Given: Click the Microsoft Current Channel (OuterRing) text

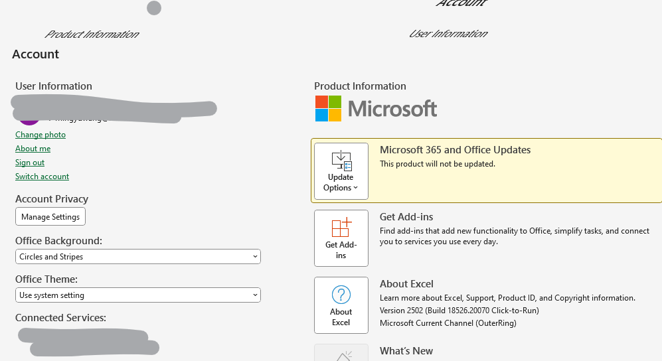Looking at the screenshot, I should [448, 323].
